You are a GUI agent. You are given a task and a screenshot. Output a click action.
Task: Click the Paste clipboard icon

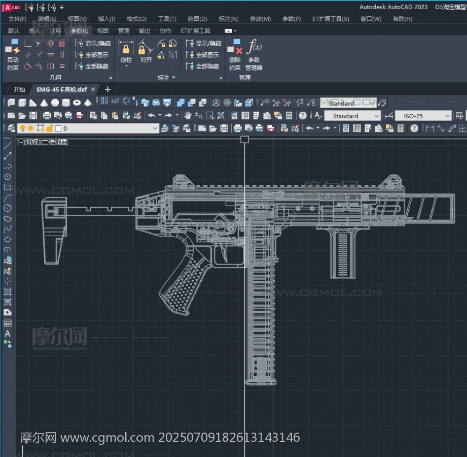click(x=115, y=116)
